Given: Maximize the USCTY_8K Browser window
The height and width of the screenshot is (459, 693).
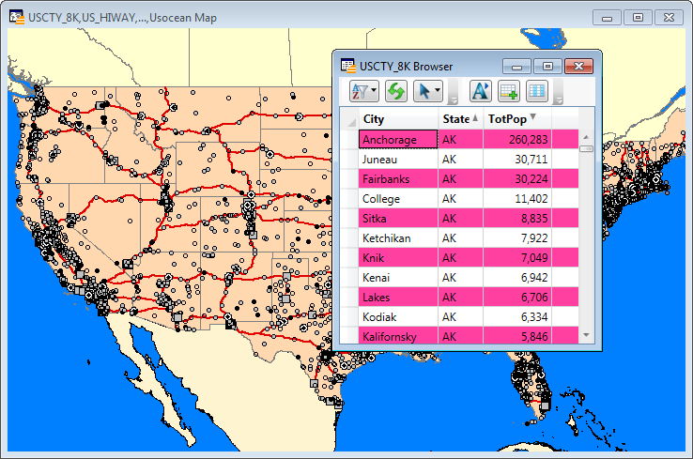Looking at the screenshot, I should [x=547, y=67].
